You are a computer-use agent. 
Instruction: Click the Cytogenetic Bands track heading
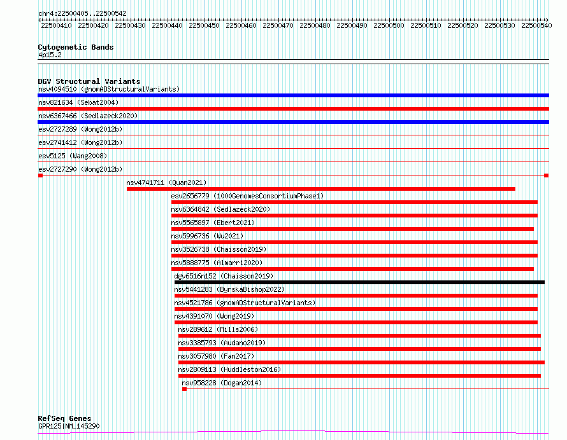(x=76, y=47)
